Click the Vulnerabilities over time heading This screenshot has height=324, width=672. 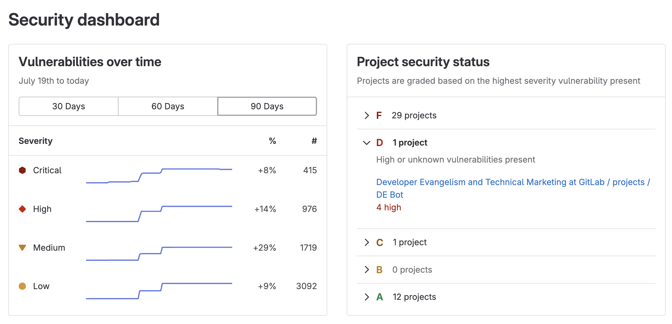coord(90,62)
